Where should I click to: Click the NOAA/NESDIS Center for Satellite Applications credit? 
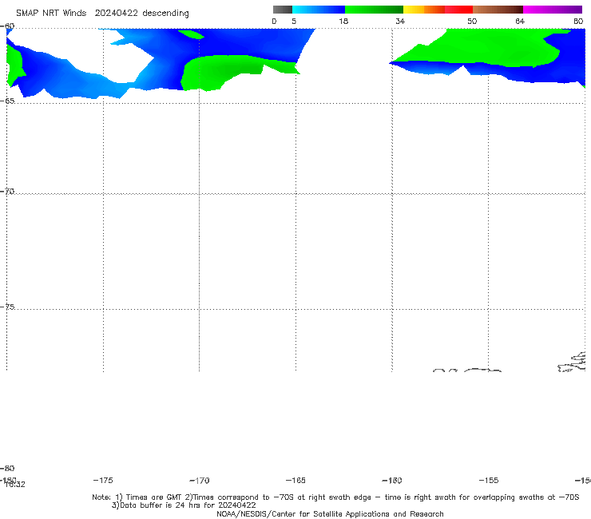(x=330, y=513)
